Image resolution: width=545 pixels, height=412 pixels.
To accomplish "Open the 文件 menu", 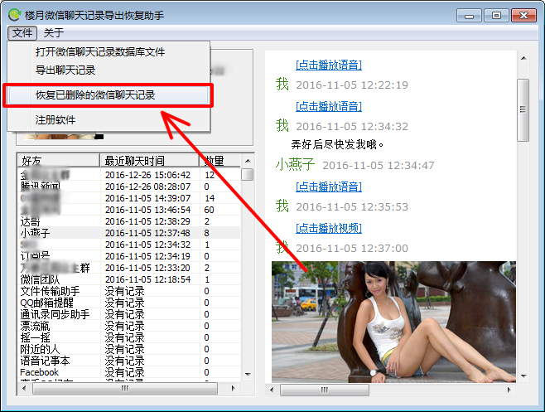I will 22,33.
